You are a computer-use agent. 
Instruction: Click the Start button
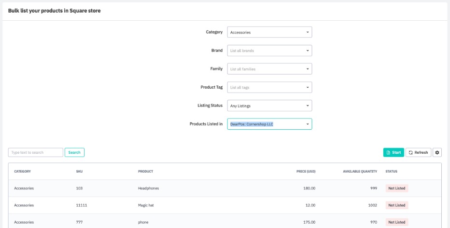coord(394,152)
